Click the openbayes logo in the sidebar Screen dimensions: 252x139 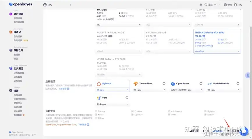20,4
